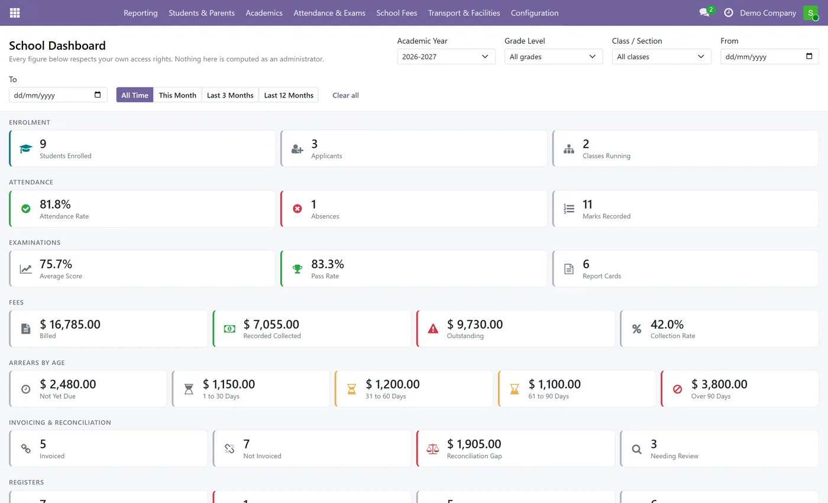Open the Configuration menu
This screenshot has width=828, height=503.
(535, 13)
